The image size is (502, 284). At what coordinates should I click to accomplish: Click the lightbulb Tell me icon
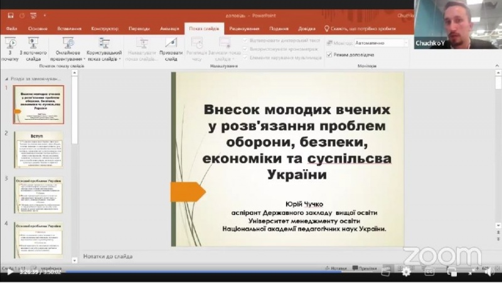coord(327,28)
